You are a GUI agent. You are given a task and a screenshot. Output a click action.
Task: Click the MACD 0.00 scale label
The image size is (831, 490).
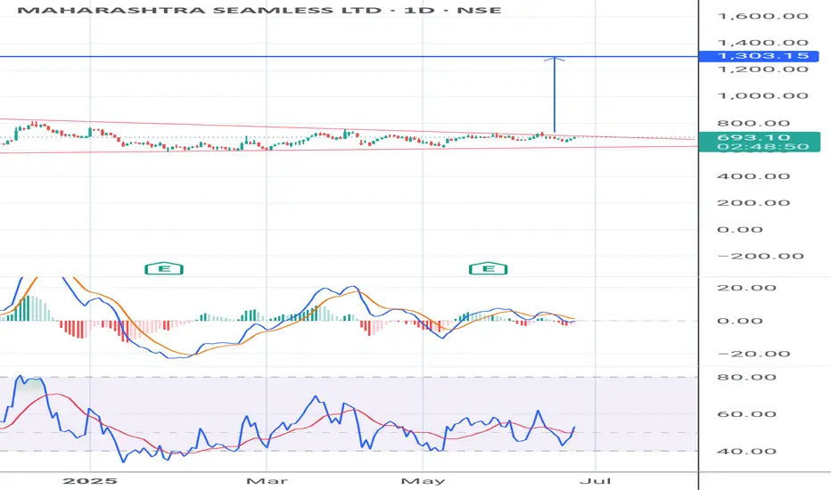pyautogui.click(x=739, y=321)
